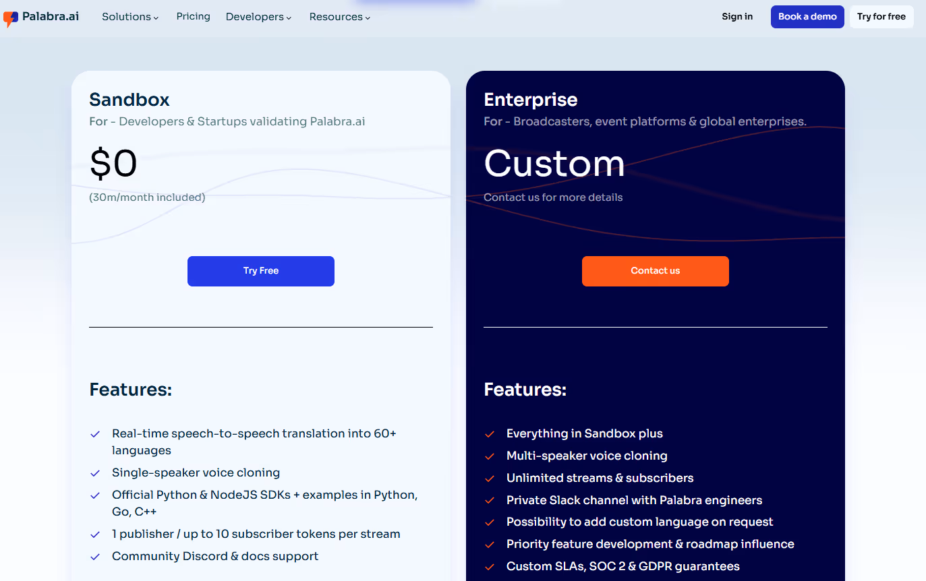Screen dimensions: 926x581
Task: Click the Palabra.ai speech-bubble logo icon
Action: click(10, 17)
